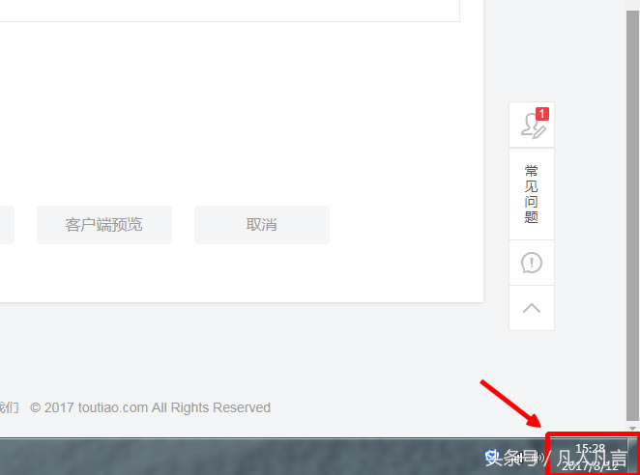Click the scrollbar down arrow
640x475 pixels.
pyautogui.click(x=632, y=429)
